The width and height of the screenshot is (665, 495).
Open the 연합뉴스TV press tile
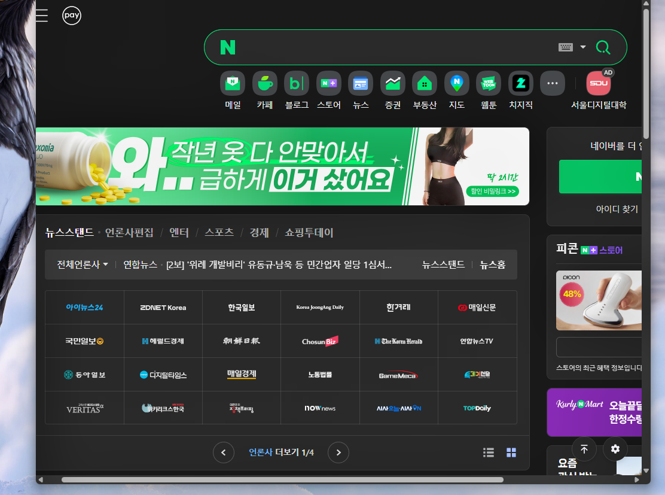477,341
